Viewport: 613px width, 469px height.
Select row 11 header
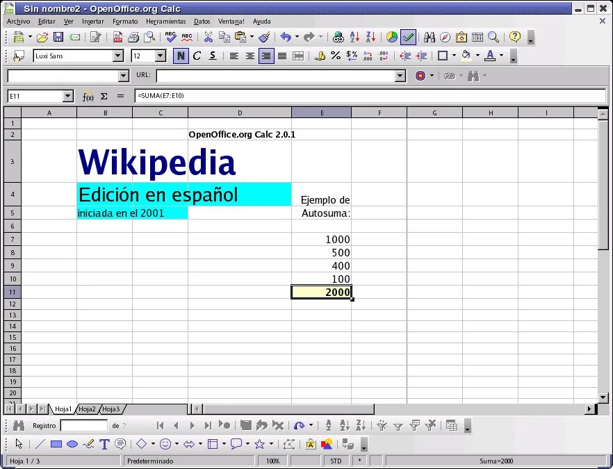[13, 292]
